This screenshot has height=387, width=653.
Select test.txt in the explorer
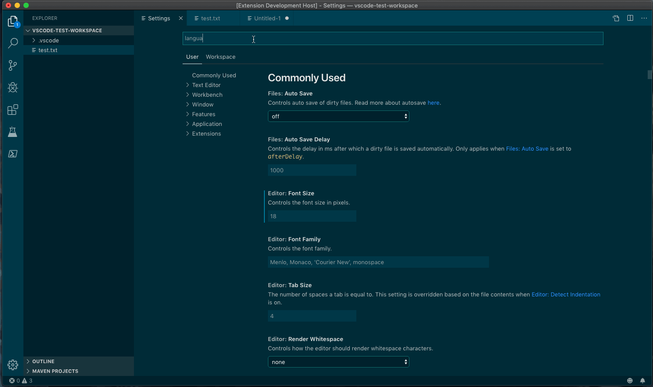[79, 50]
